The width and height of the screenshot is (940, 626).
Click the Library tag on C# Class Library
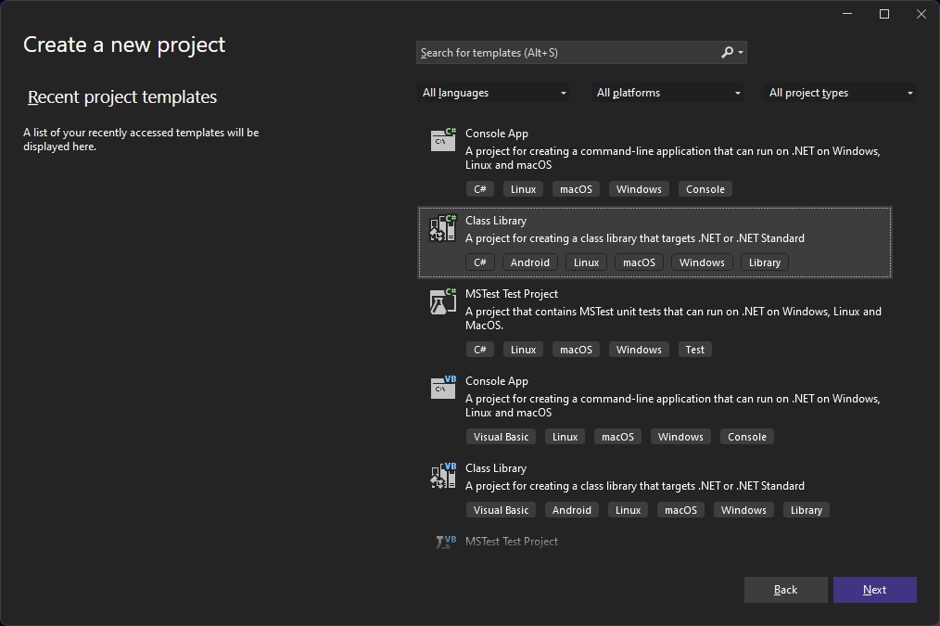tap(764, 262)
